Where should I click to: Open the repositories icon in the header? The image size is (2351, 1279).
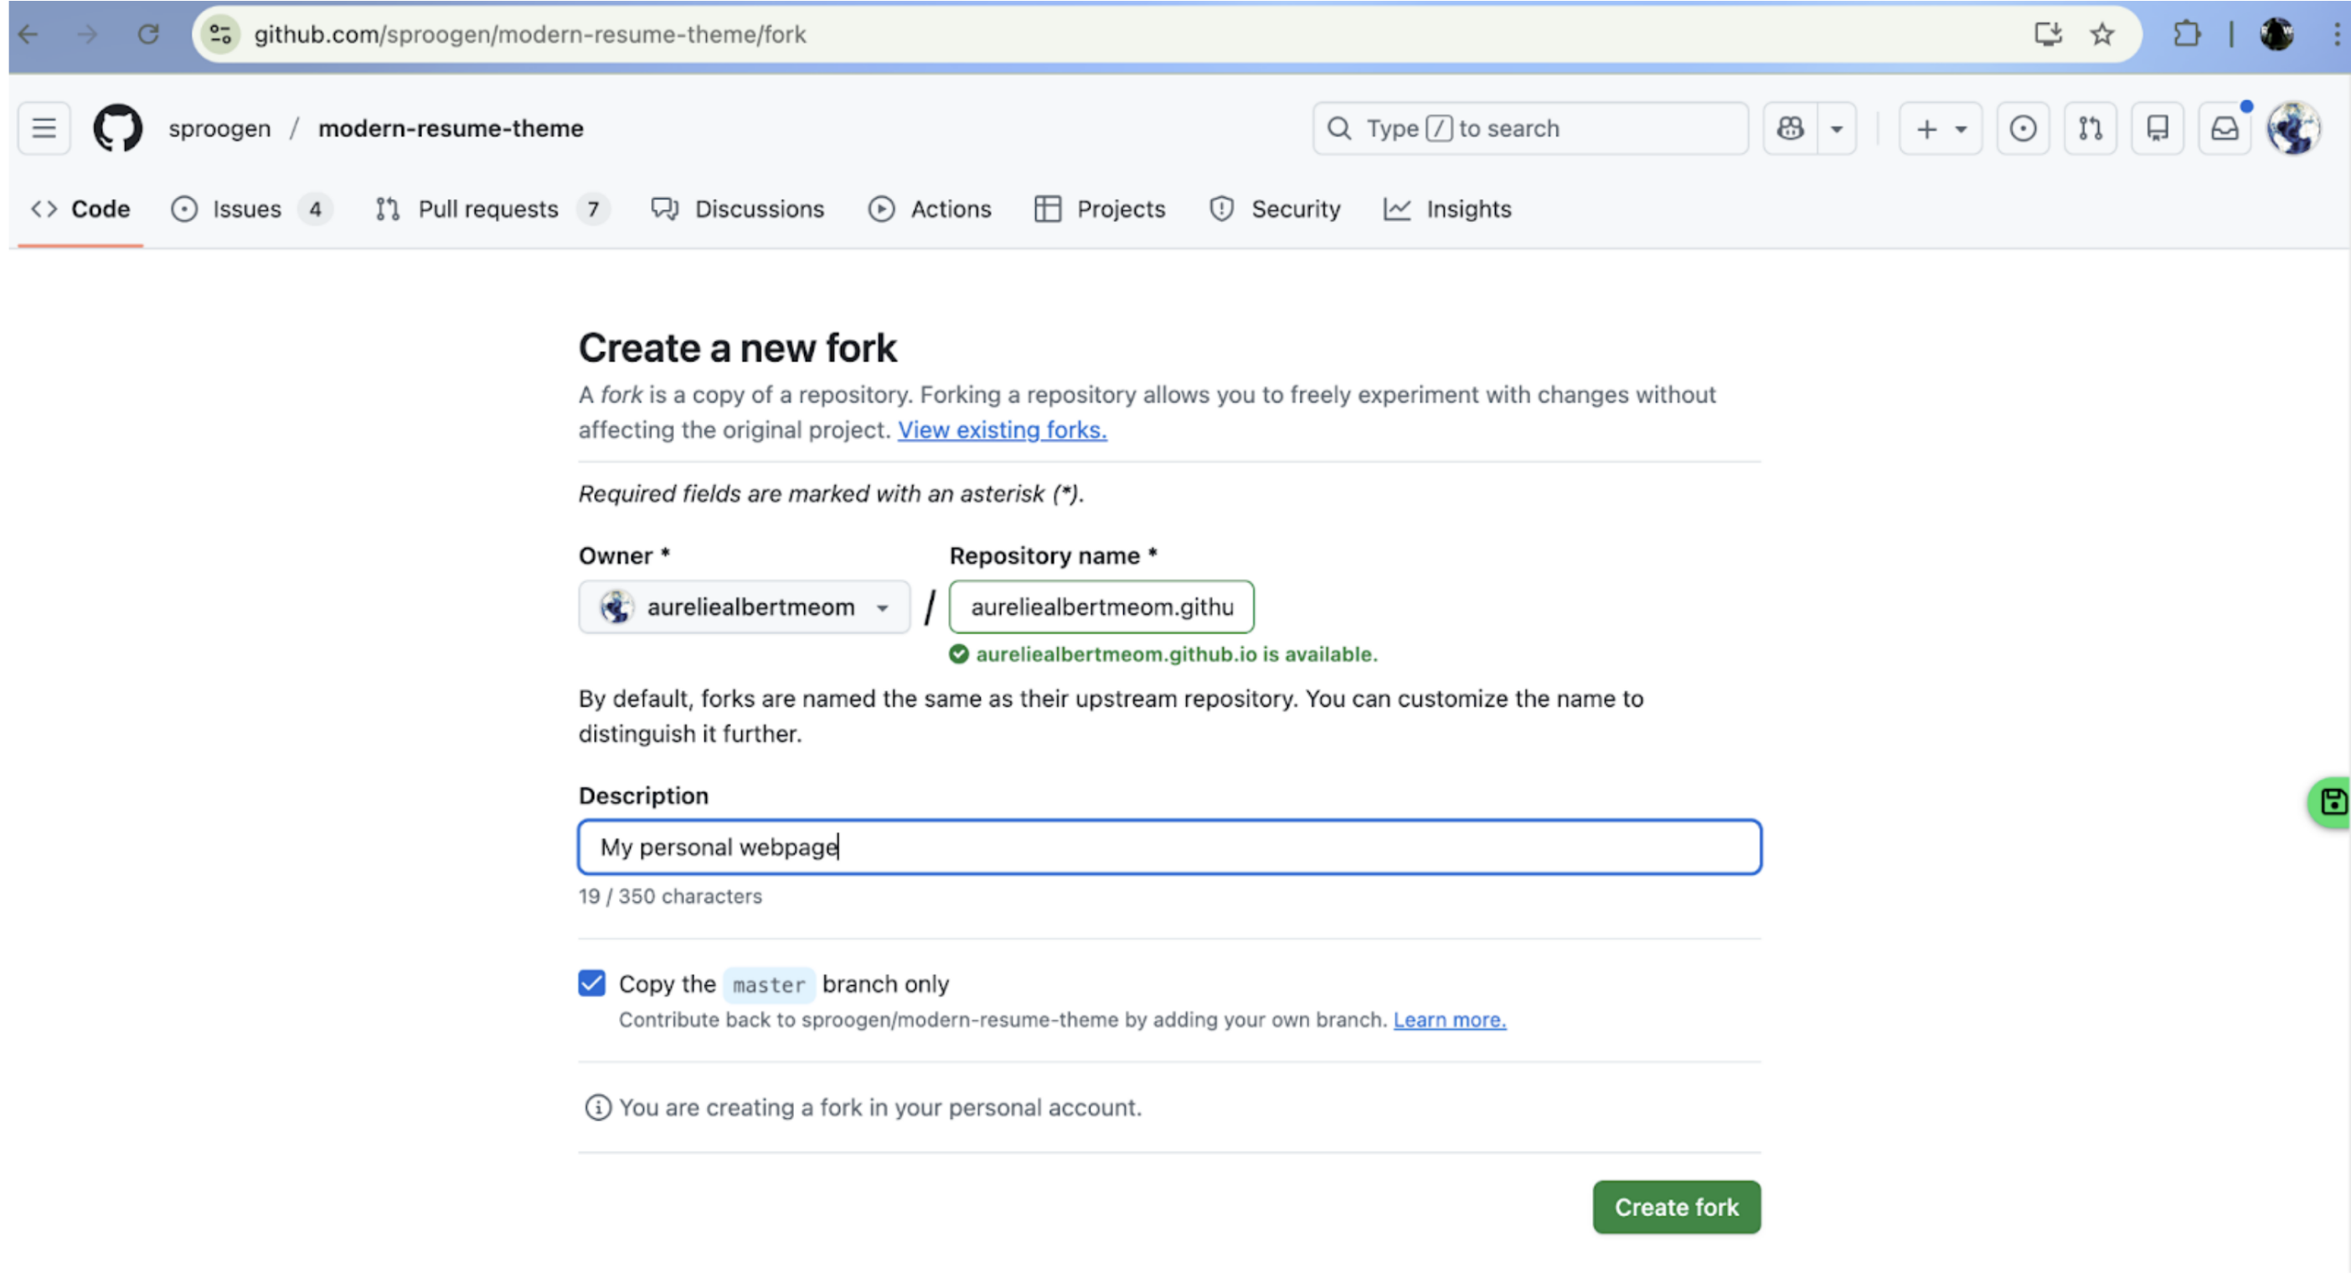[x=2158, y=128]
